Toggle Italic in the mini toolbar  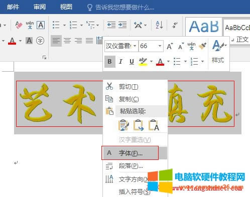[x=120, y=62]
